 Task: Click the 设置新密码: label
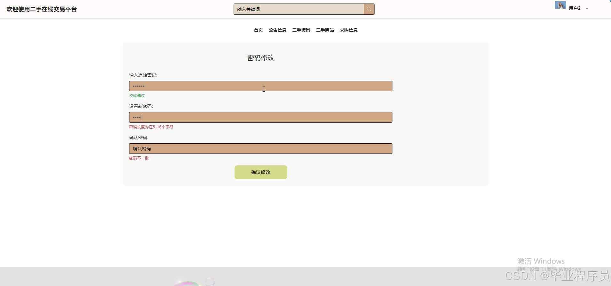[141, 106]
